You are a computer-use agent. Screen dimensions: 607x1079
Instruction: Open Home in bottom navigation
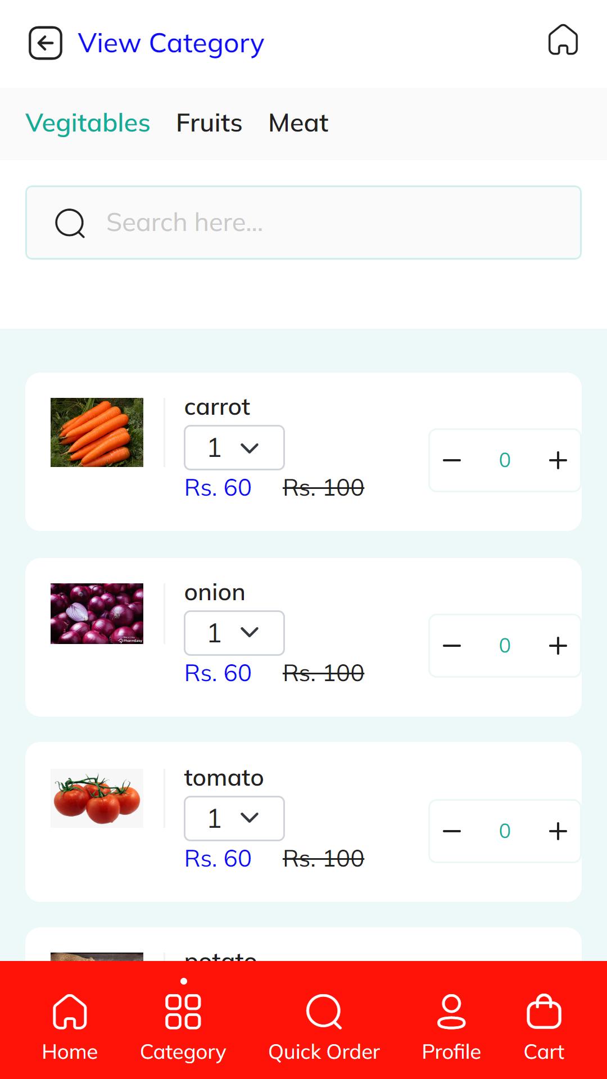70,1027
